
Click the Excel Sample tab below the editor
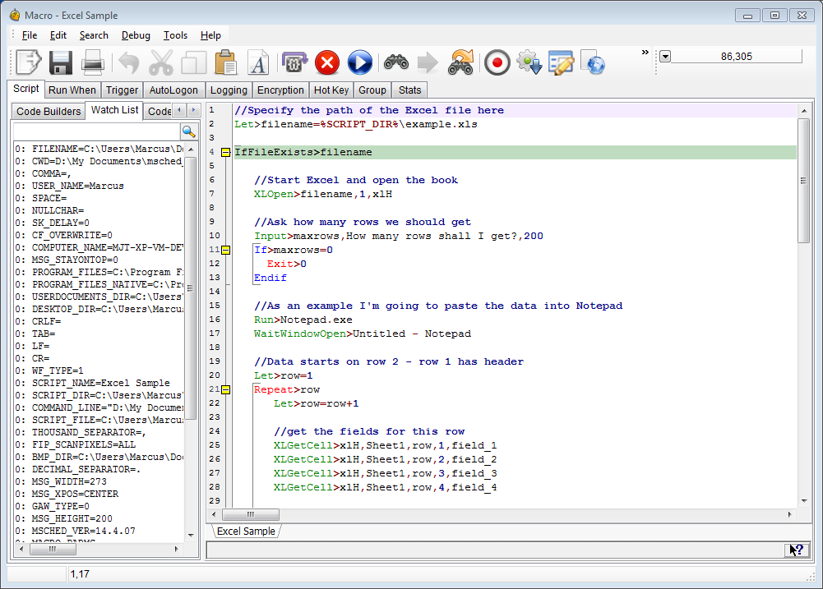[246, 531]
